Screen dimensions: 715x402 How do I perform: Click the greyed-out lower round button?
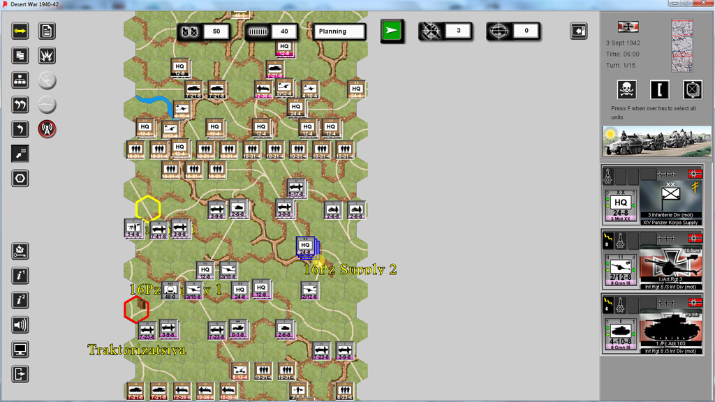point(47,105)
